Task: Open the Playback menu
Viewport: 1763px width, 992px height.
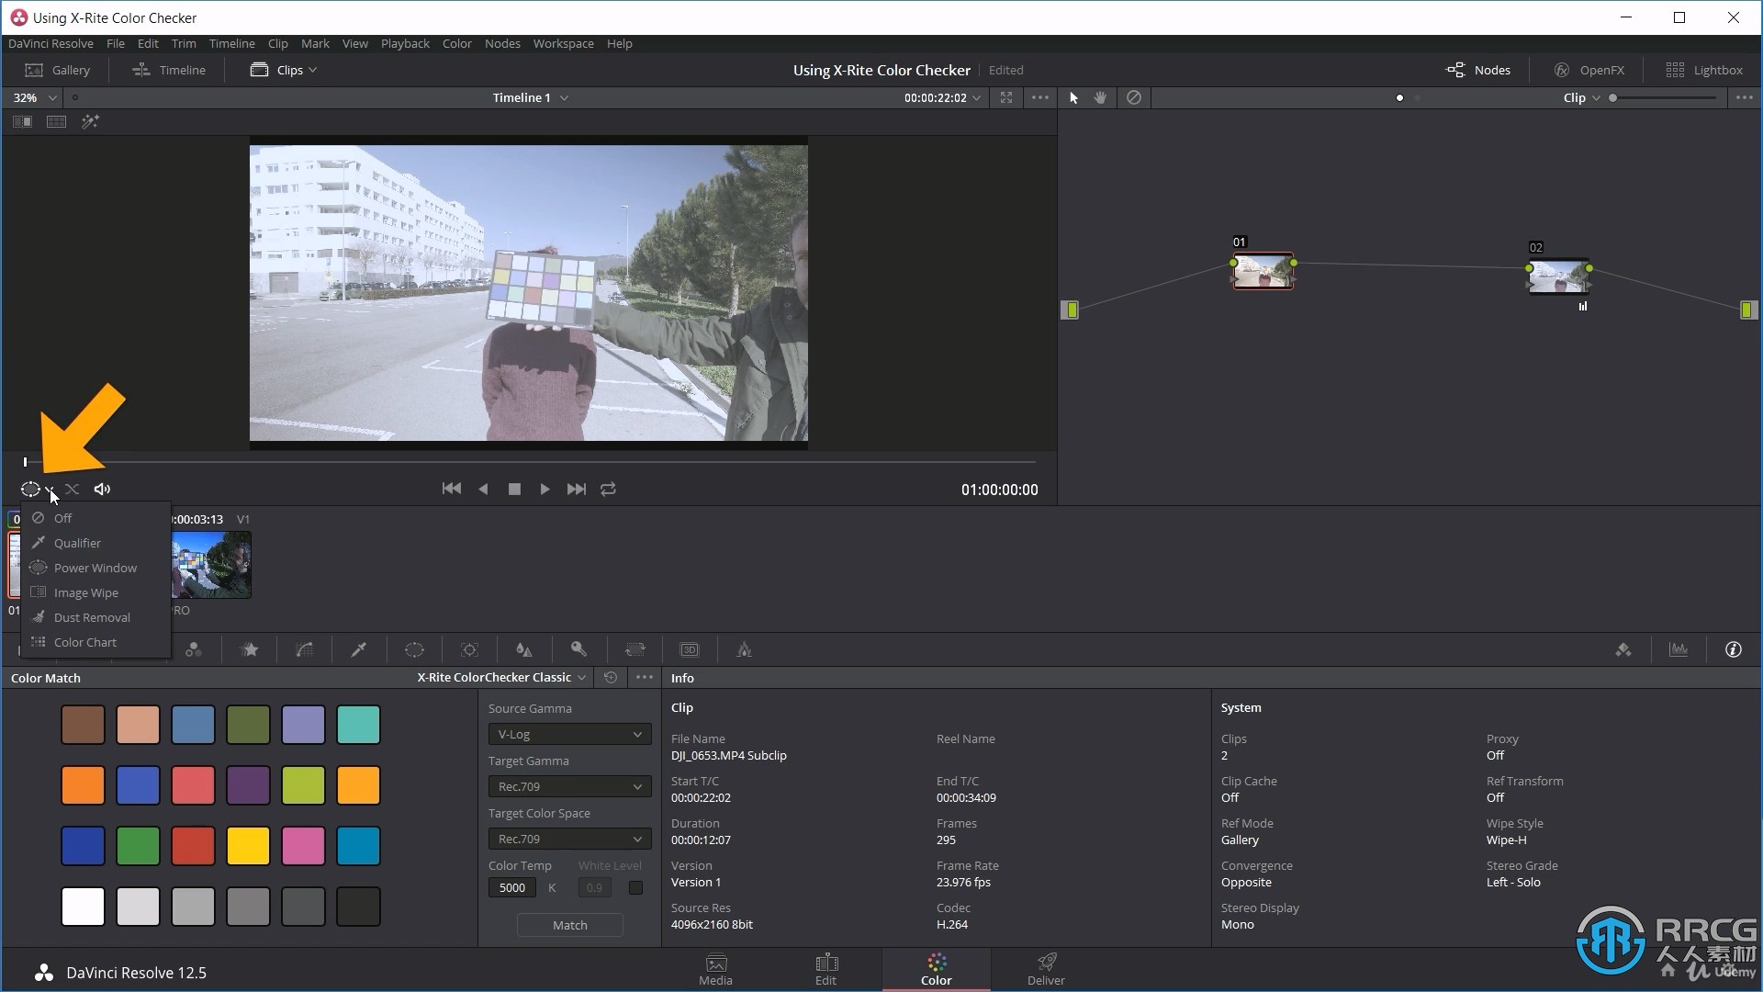Action: click(x=405, y=43)
